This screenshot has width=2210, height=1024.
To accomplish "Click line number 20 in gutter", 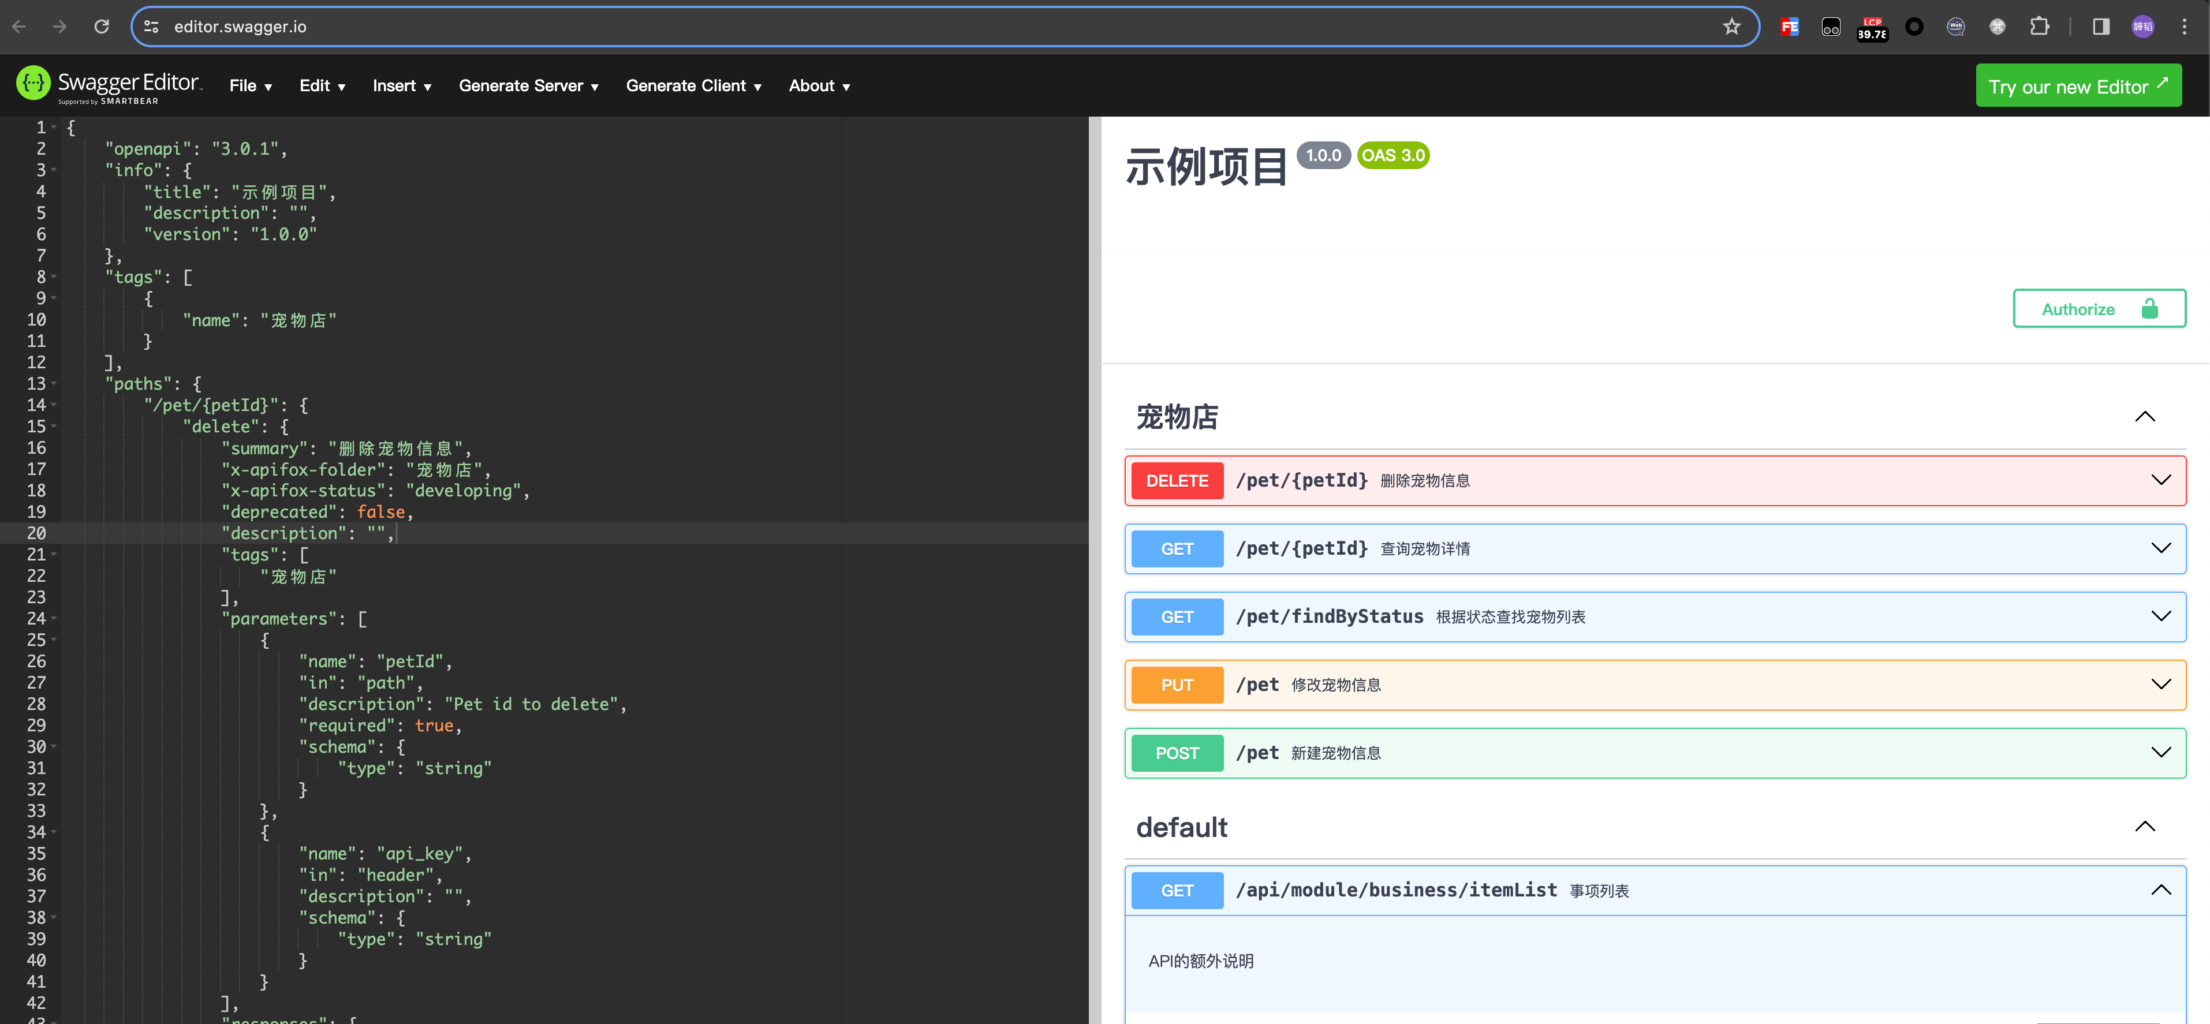I will click(36, 533).
